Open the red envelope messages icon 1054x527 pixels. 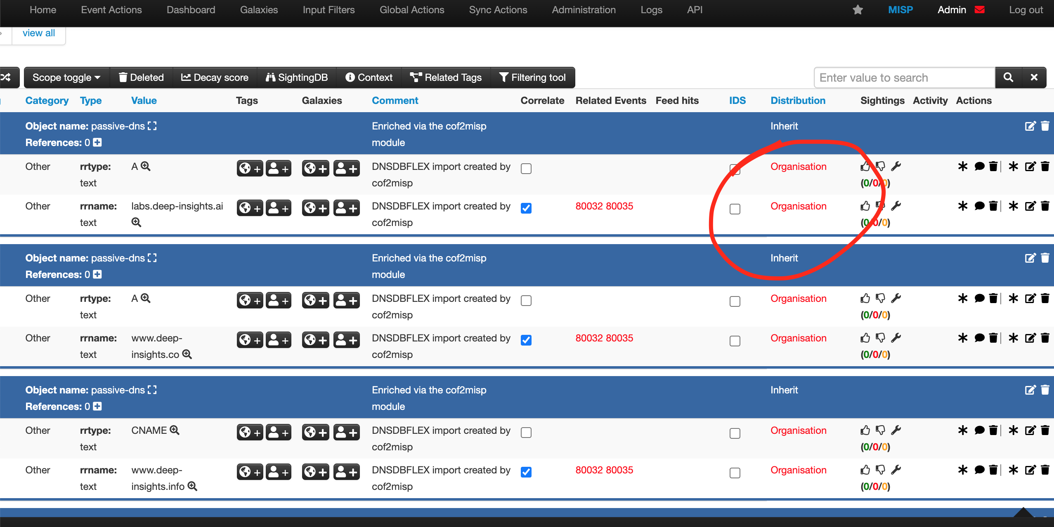(979, 10)
